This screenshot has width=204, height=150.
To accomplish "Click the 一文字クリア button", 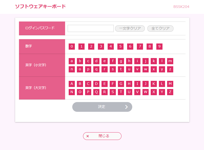I will [130, 28].
